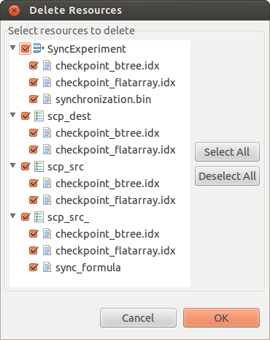The width and height of the screenshot is (270, 340).
Task: Uncheck the sync_formula checkbox
Action: [34, 267]
